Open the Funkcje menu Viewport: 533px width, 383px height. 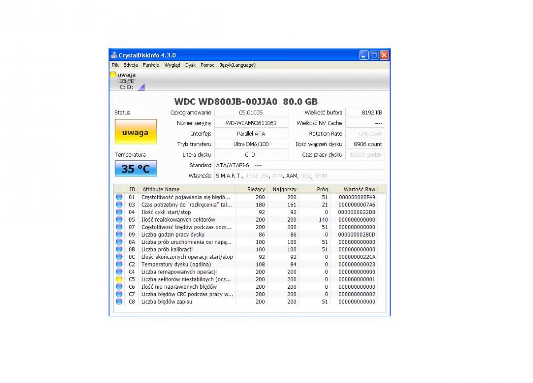coord(151,65)
